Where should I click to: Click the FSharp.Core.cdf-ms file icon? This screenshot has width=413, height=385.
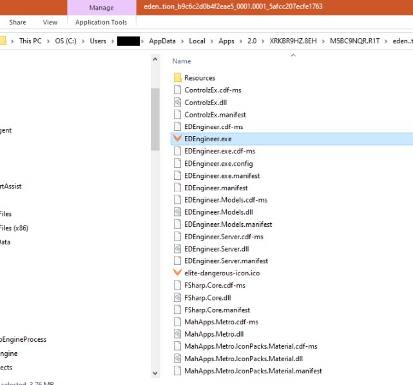pyautogui.click(x=178, y=285)
